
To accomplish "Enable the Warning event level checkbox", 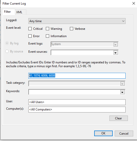I will tap(47, 29).
